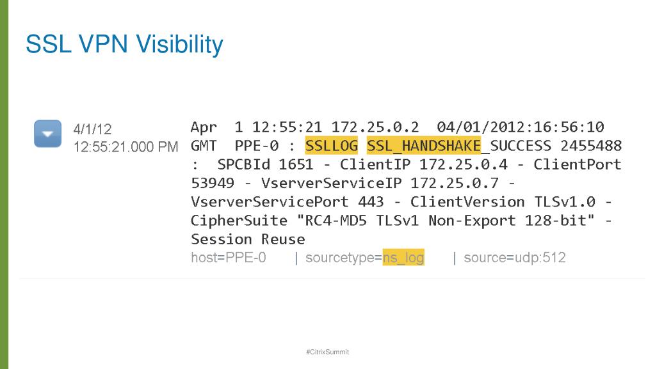This screenshot has height=369, width=655.
Task: Click the highlighted ns_log sourcetype value
Action: coord(403,258)
